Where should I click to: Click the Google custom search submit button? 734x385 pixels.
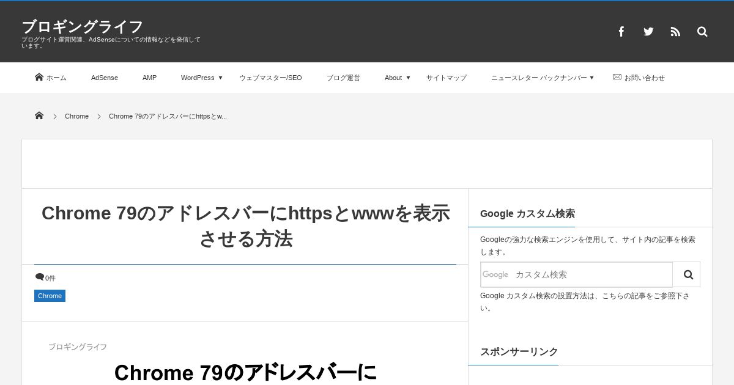688,274
